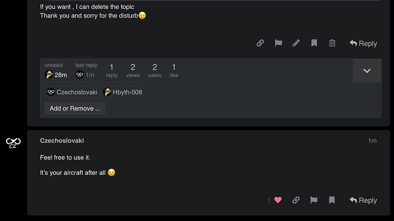This screenshot has width=394, height=221.
Task: Bookmark the first post
Action: pos(314,43)
